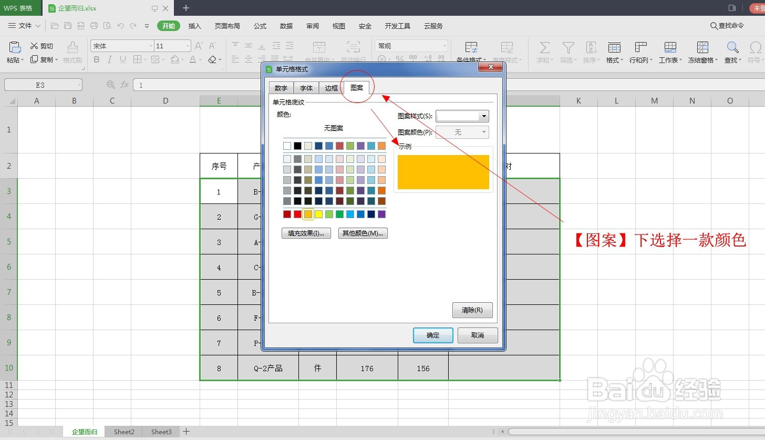Confirm with the 确定 button
This screenshot has height=440, width=765.
(433, 335)
